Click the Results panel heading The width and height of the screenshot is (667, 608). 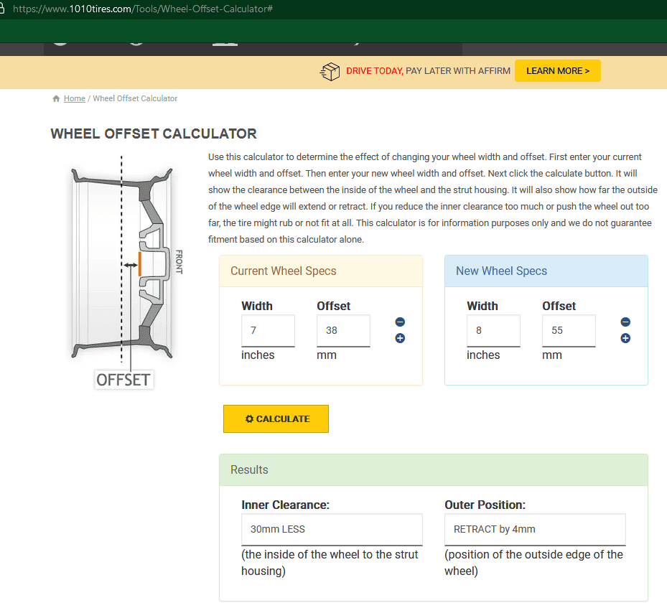pos(249,469)
